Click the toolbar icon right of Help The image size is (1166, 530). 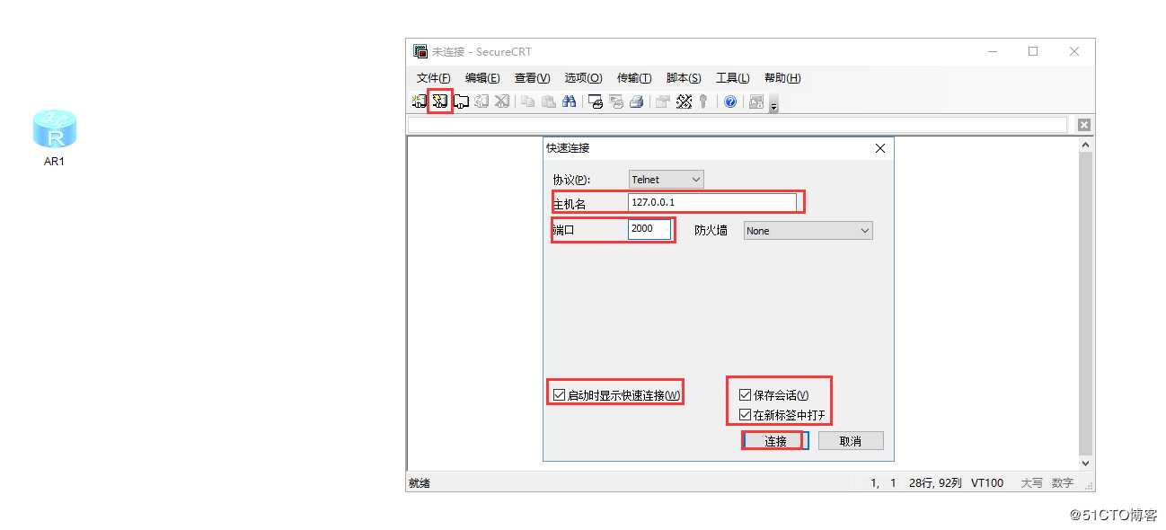[756, 102]
